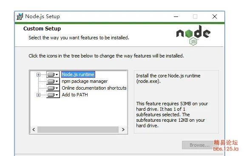Click the Node.js runtime feature drive icon
The image size is (244, 156).
tap(51, 74)
